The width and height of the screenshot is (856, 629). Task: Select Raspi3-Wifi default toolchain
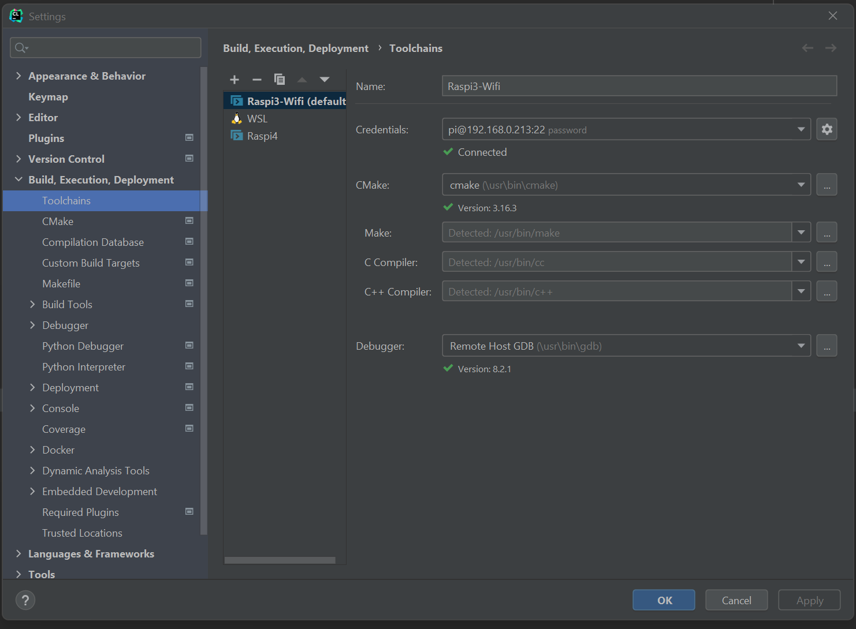click(x=285, y=101)
